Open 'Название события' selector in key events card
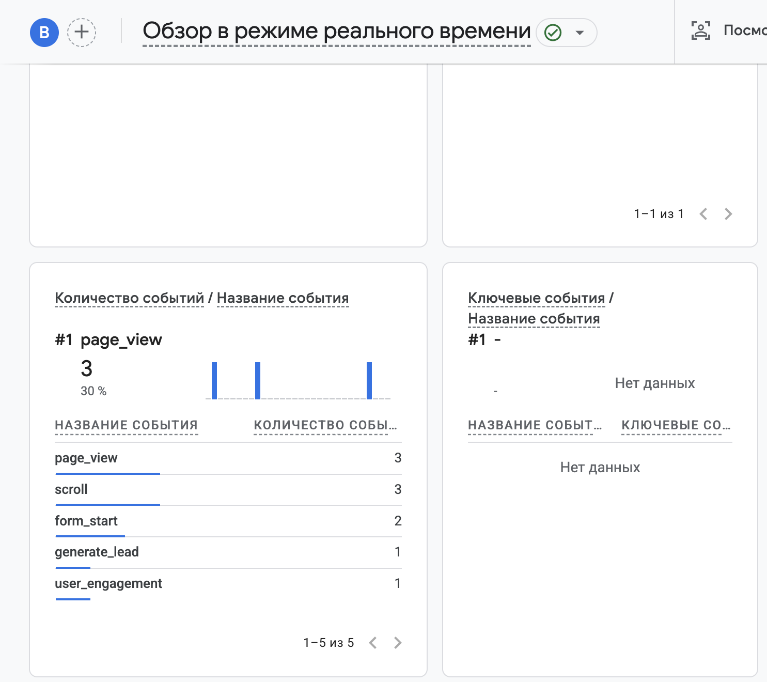The width and height of the screenshot is (767, 682). pos(534,319)
